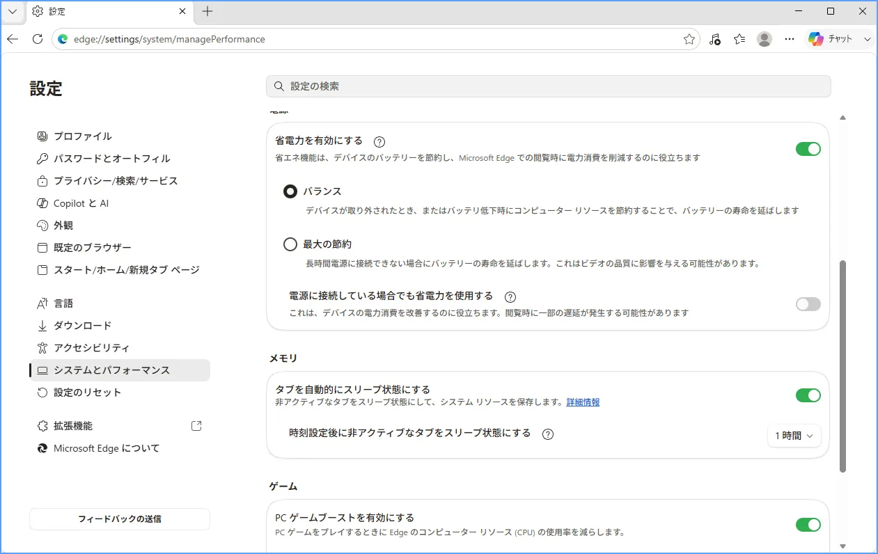Open アクセシビリティ settings section
This screenshot has height=554, width=878.
120,348
